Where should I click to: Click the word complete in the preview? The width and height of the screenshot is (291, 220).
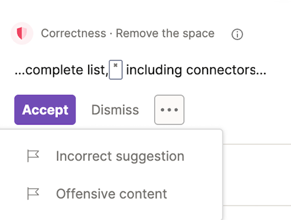point(54,70)
